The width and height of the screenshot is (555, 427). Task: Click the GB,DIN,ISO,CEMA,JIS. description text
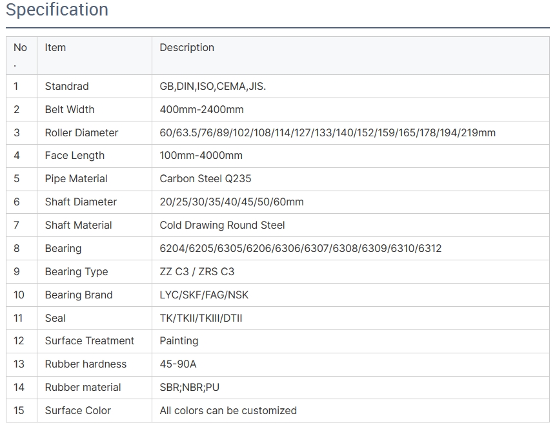[212, 87]
